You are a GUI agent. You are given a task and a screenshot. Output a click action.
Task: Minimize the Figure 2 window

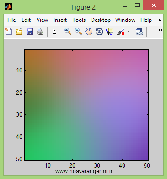(x=125, y=6)
